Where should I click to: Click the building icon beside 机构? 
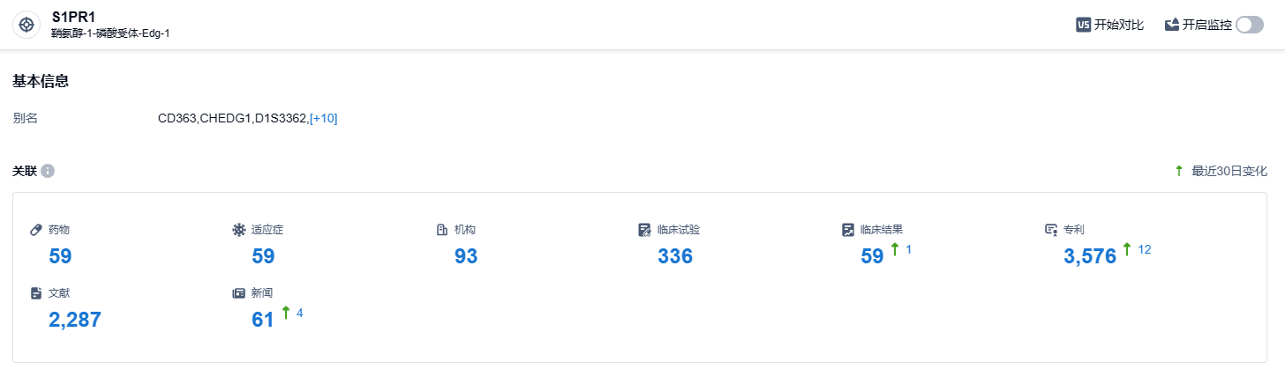[x=442, y=230]
